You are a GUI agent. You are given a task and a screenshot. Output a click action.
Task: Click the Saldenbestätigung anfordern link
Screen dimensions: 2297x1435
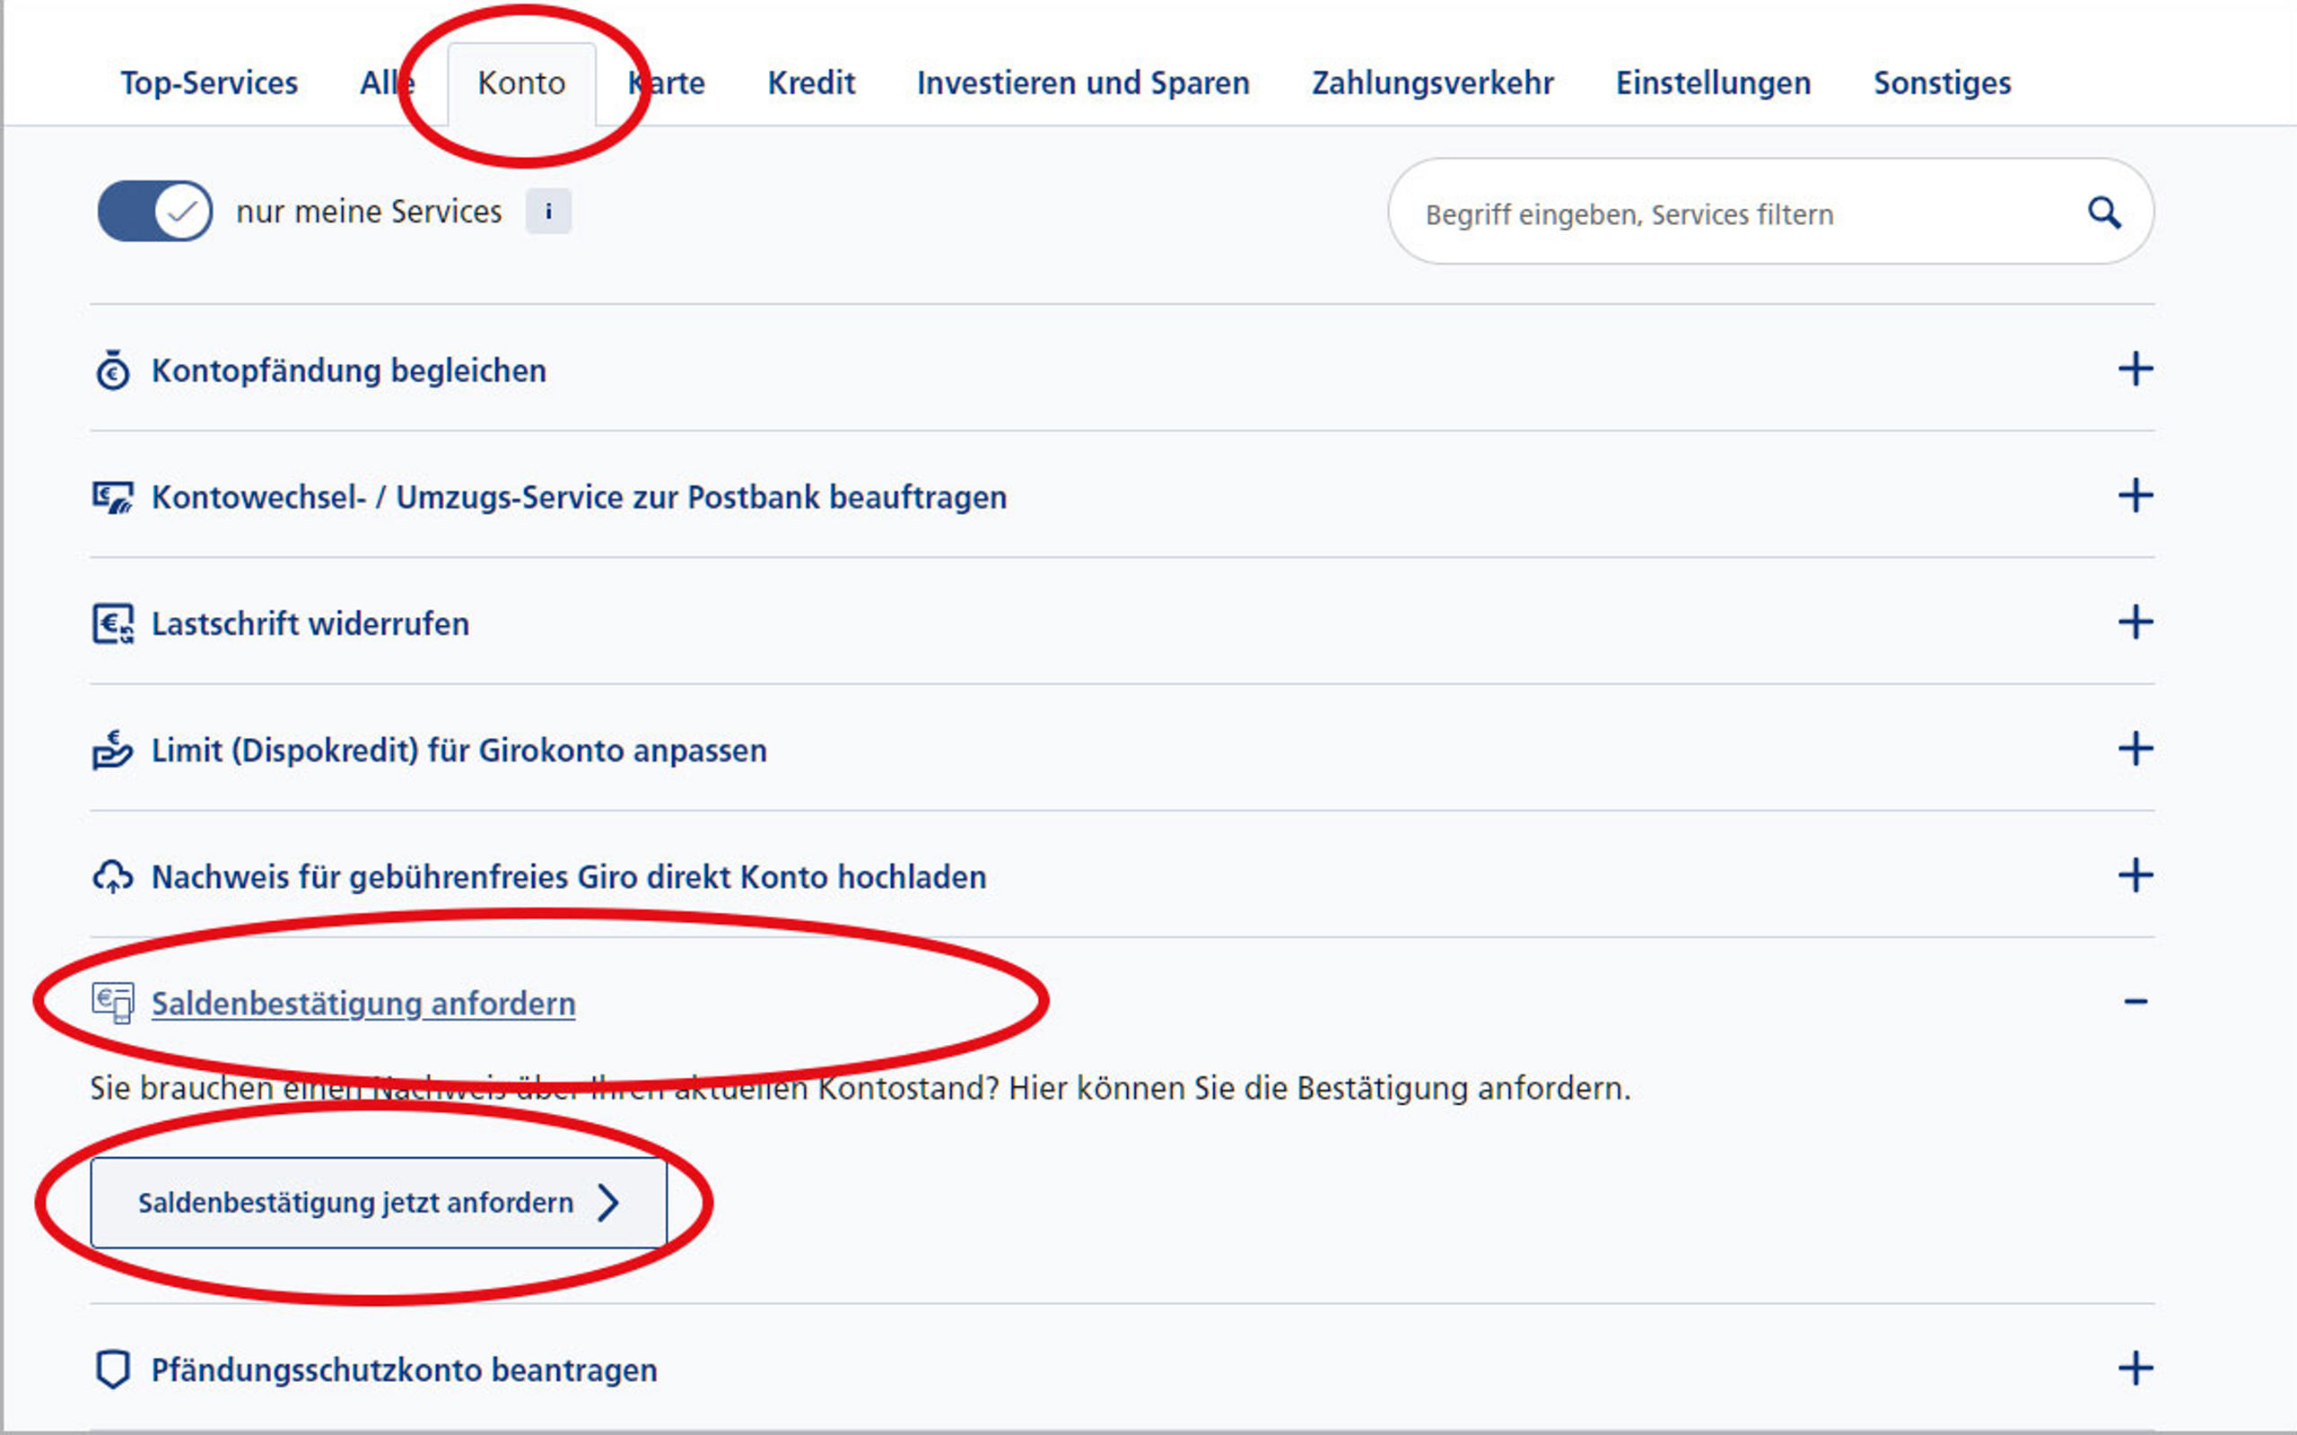tap(363, 1004)
